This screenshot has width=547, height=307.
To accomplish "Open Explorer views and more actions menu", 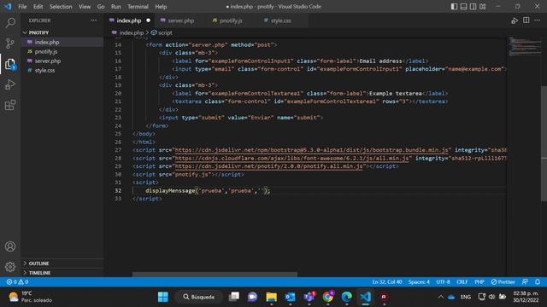I will tap(93, 20).
